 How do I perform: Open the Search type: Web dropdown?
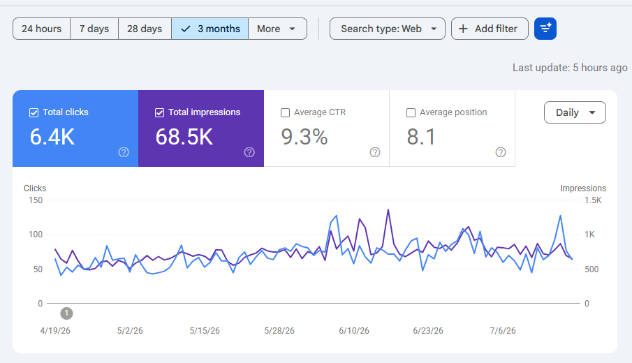coord(388,29)
